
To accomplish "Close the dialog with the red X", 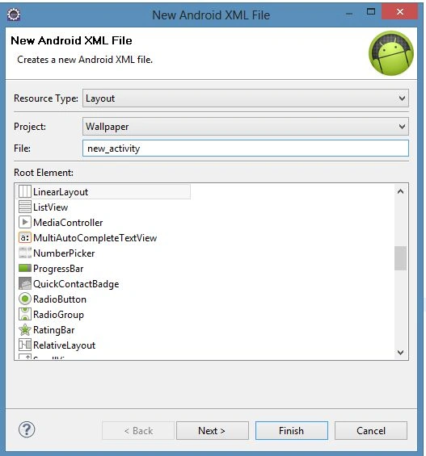I will pos(400,11).
